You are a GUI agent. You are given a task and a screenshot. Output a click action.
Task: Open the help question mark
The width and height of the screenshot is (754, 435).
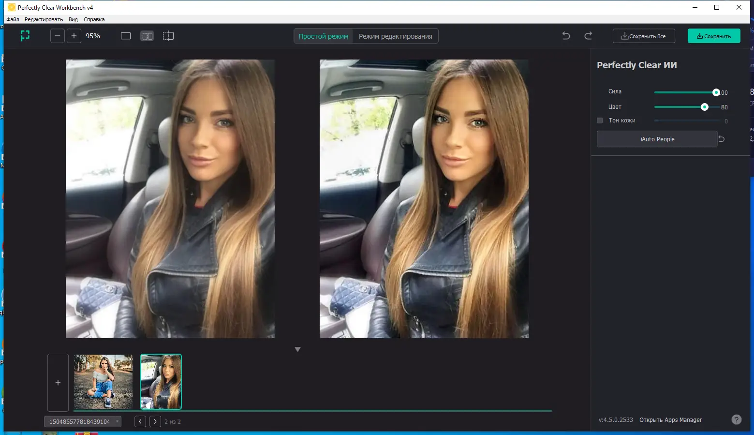pyautogui.click(x=736, y=420)
